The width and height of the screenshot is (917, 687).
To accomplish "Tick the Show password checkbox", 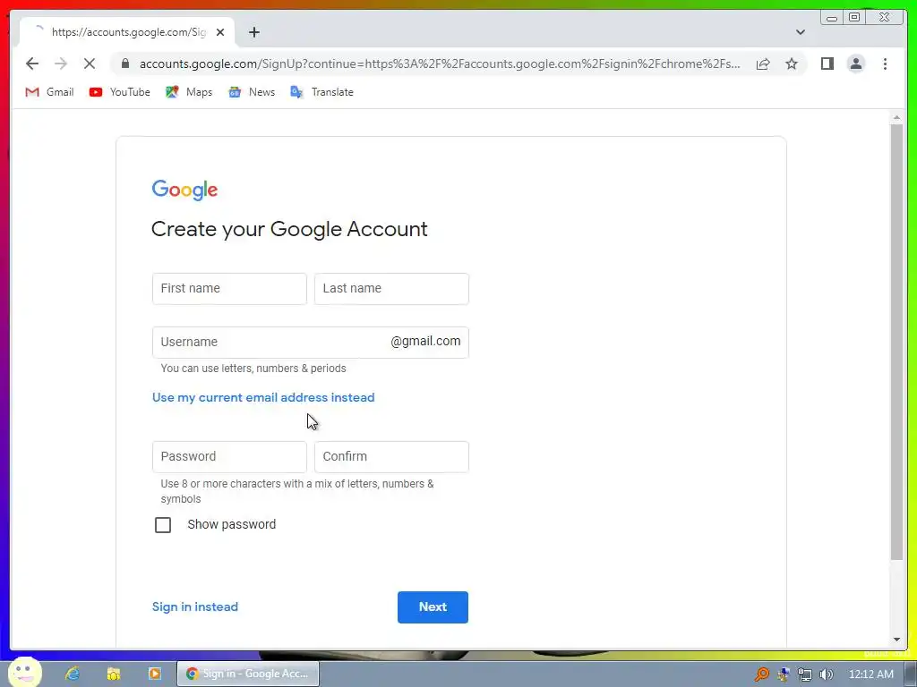I will tap(163, 524).
